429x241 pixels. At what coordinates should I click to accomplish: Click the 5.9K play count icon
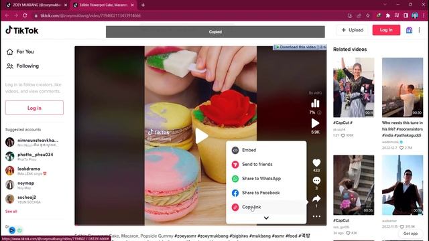[x=315, y=123]
